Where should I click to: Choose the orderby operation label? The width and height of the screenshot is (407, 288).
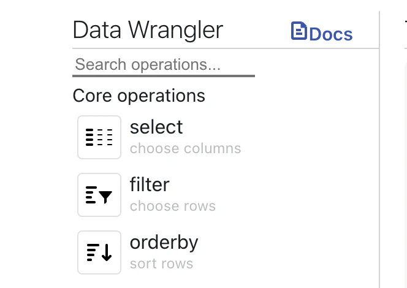point(164,242)
